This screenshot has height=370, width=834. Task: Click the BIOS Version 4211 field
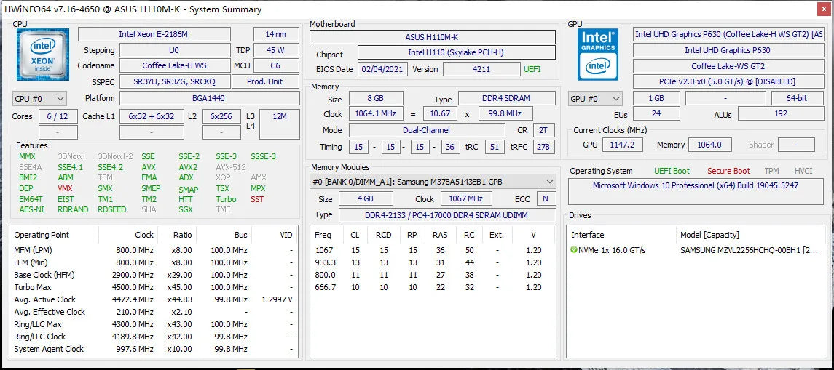tap(481, 69)
